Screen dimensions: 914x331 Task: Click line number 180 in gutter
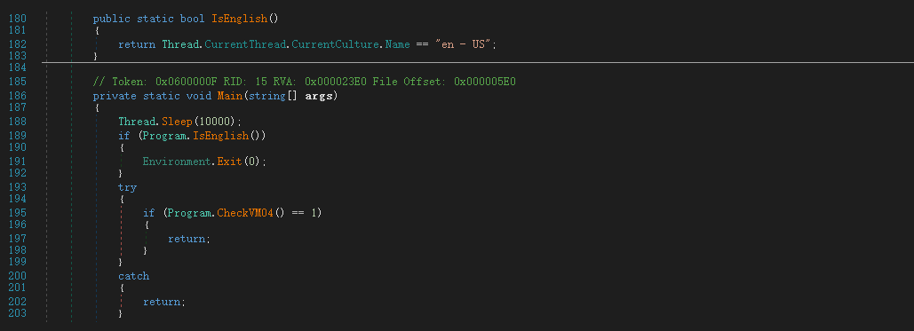(18, 19)
